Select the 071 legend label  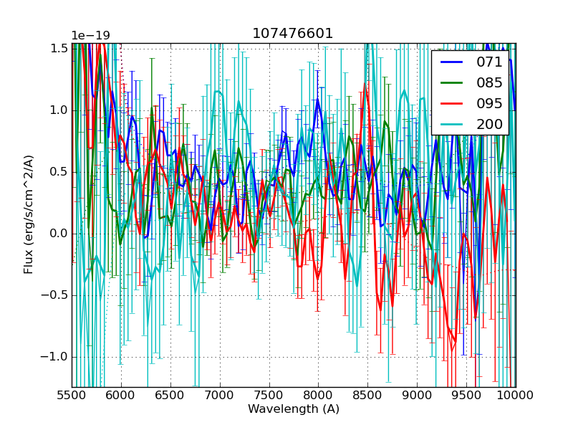(x=489, y=62)
